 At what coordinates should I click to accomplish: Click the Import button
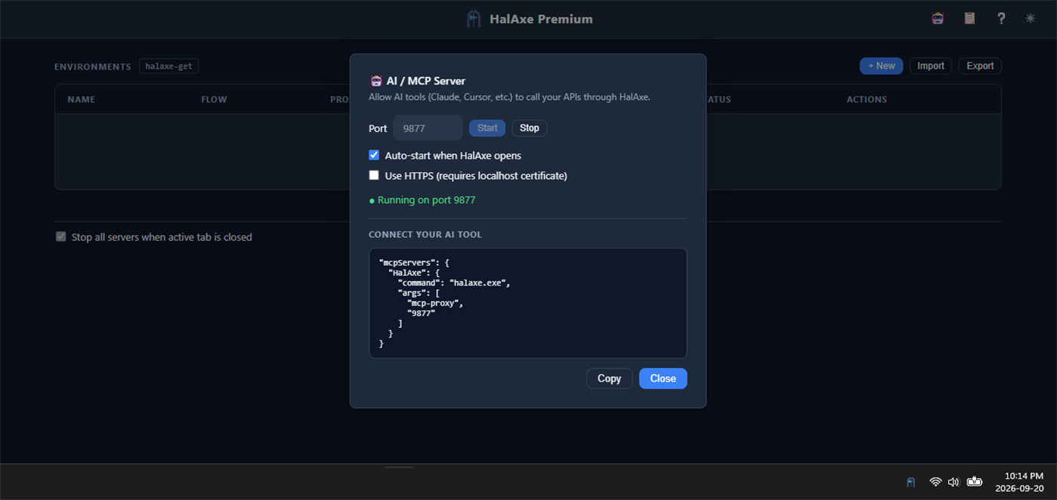(931, 66)
